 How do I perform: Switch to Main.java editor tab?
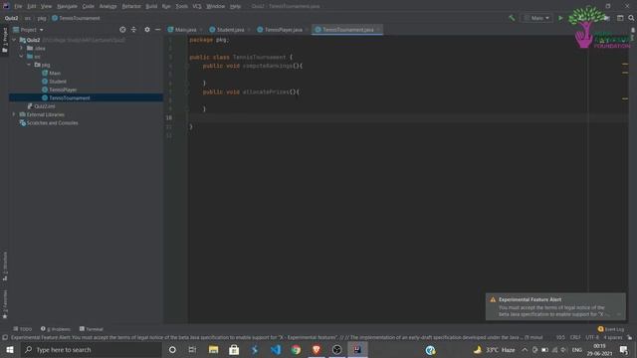[x=185, y=30]
